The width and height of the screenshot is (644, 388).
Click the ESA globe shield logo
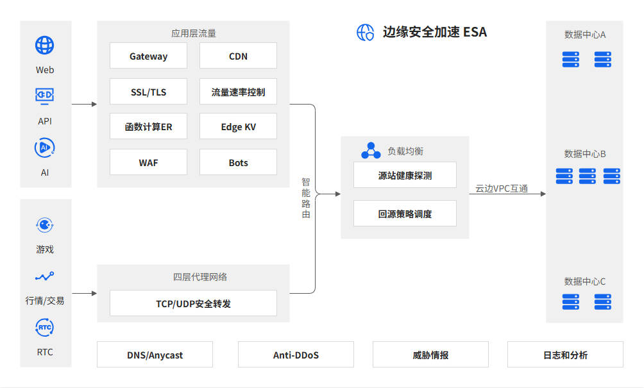click(x=365, y=32)
